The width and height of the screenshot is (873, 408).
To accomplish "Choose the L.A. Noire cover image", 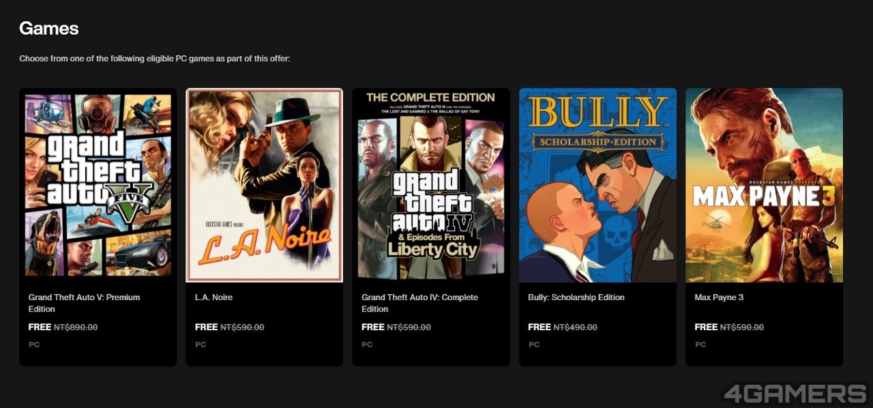I will coord(264,185).
